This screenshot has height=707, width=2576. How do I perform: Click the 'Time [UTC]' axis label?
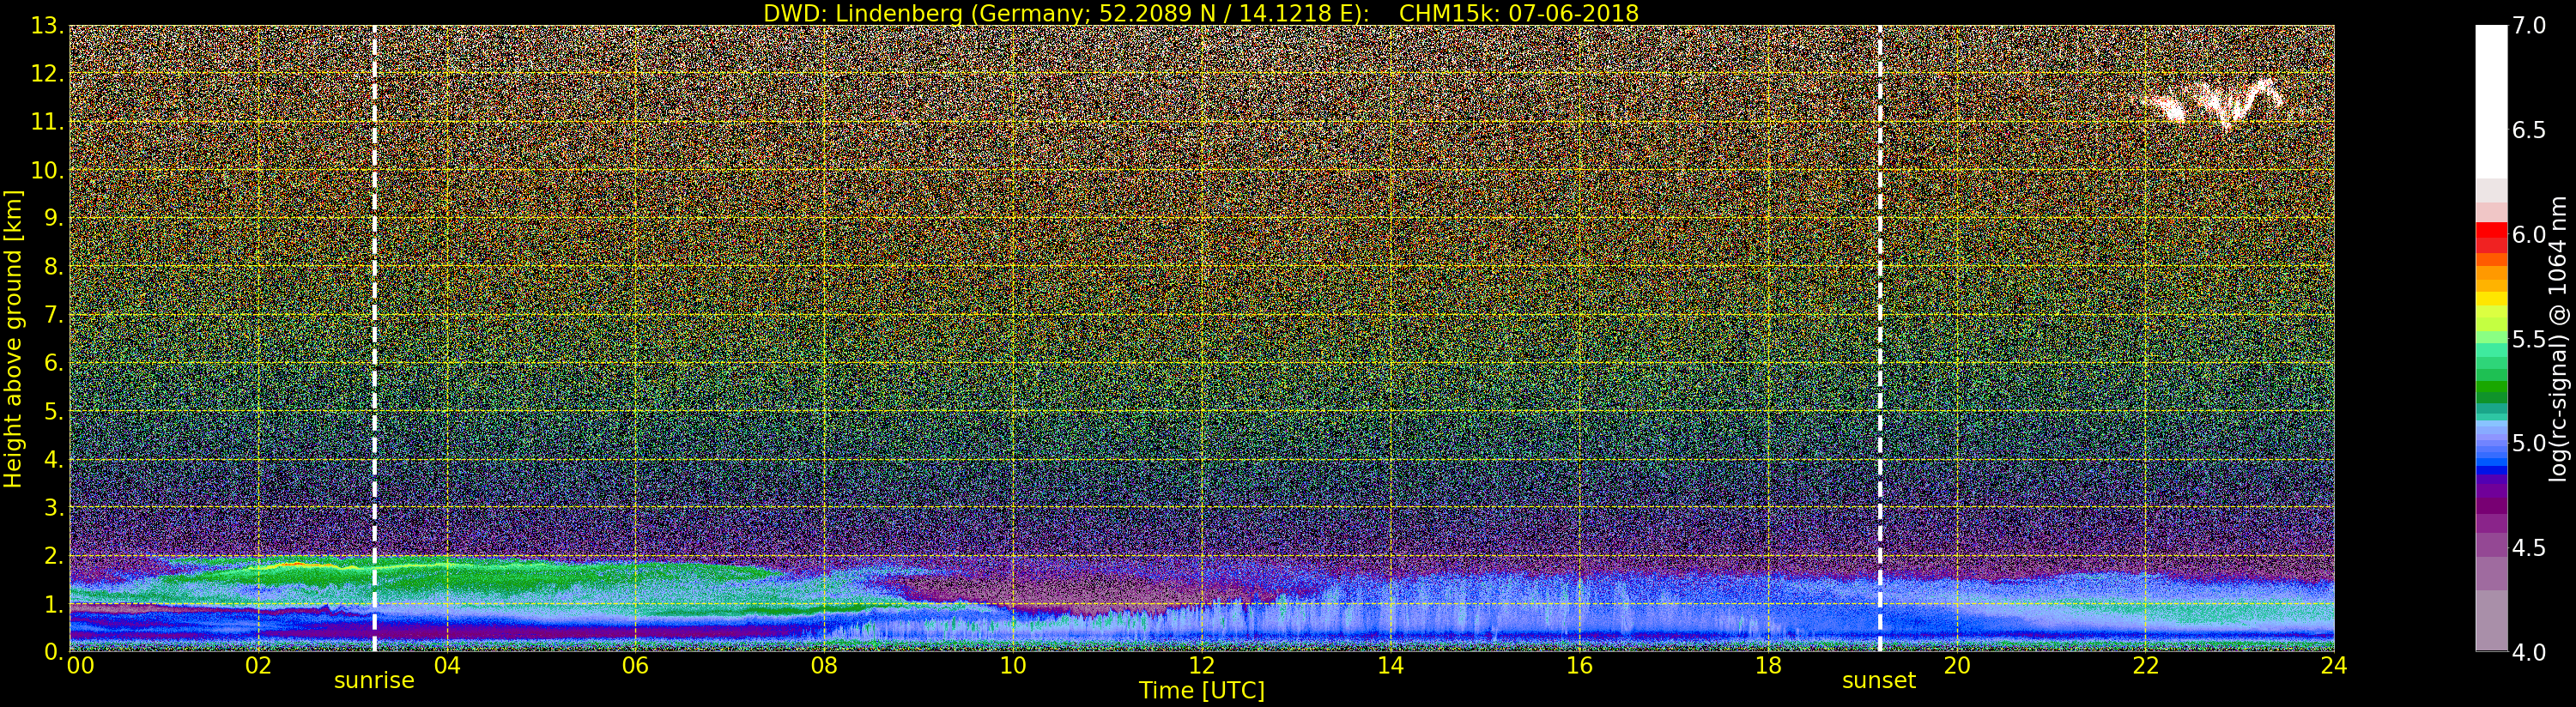pyautogui.click(x=1202, y=690)
